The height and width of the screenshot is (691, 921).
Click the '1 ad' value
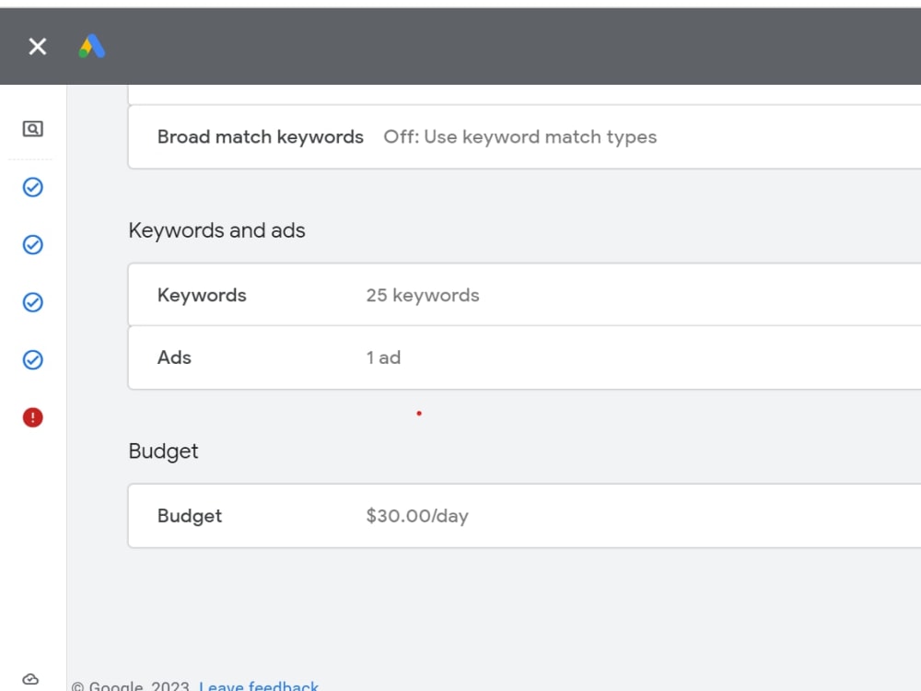pyautogui.click(x=383, y=357)
